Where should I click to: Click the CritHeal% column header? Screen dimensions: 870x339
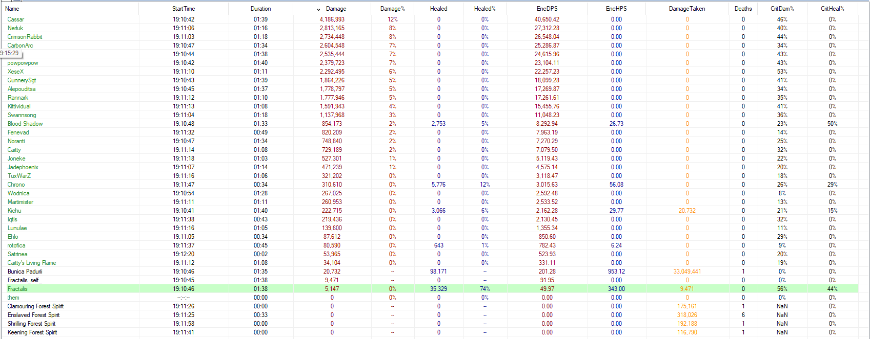coord(832,9)
